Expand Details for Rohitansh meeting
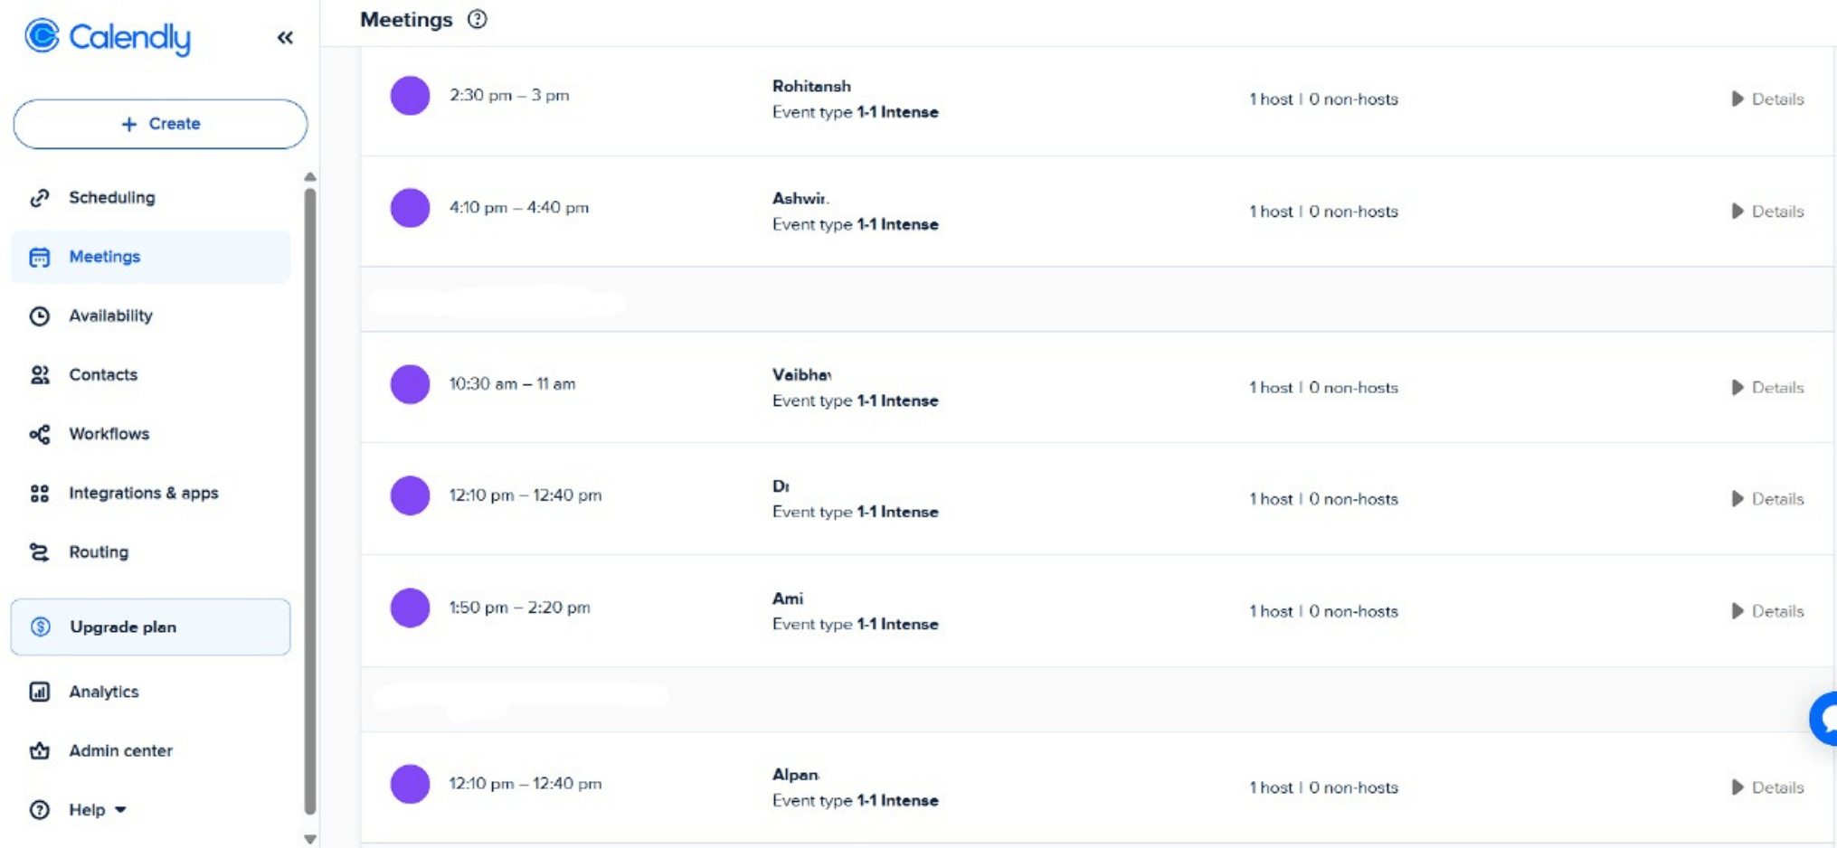 point(1767,99)
